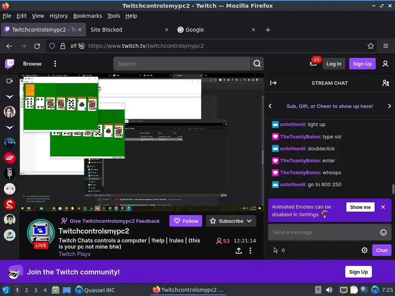The height and width of the screenshot is (296, 395).
Task: Click the tracking protection shield icon
Action: (x=52, y=46)
